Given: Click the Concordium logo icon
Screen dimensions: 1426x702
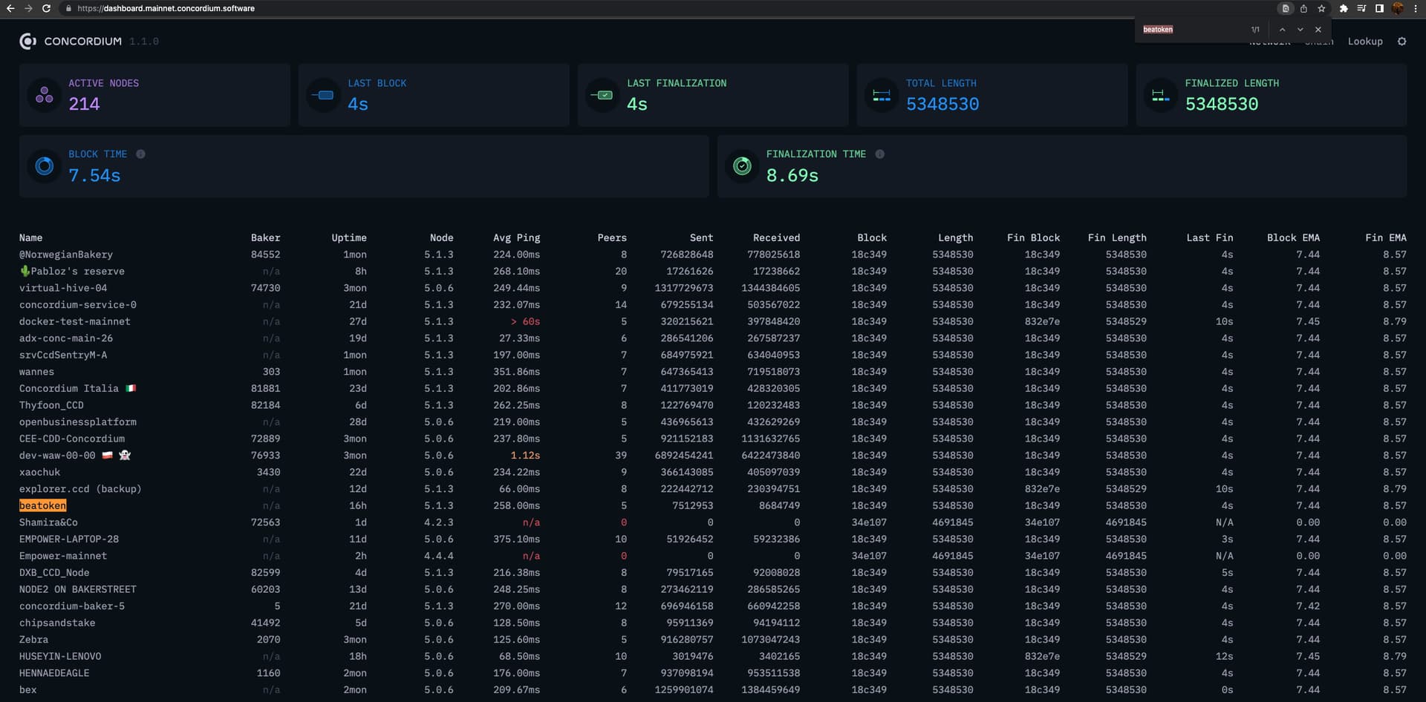Looking at the screenshot, I should point(27,42).
